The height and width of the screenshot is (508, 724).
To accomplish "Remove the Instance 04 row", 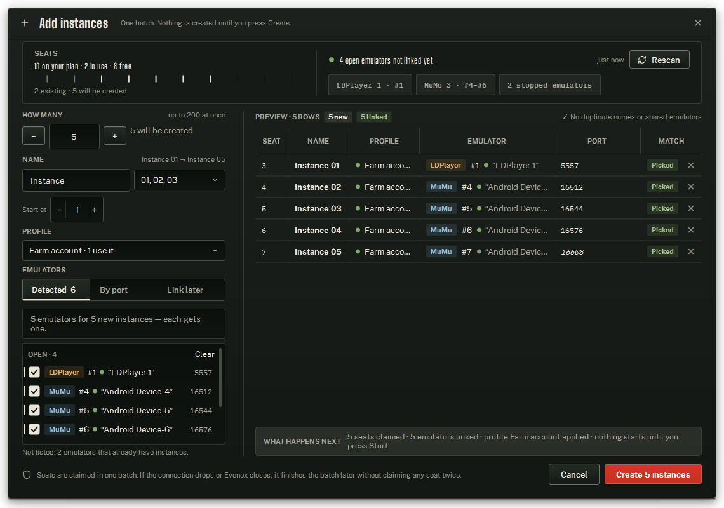I will (691, 230).
